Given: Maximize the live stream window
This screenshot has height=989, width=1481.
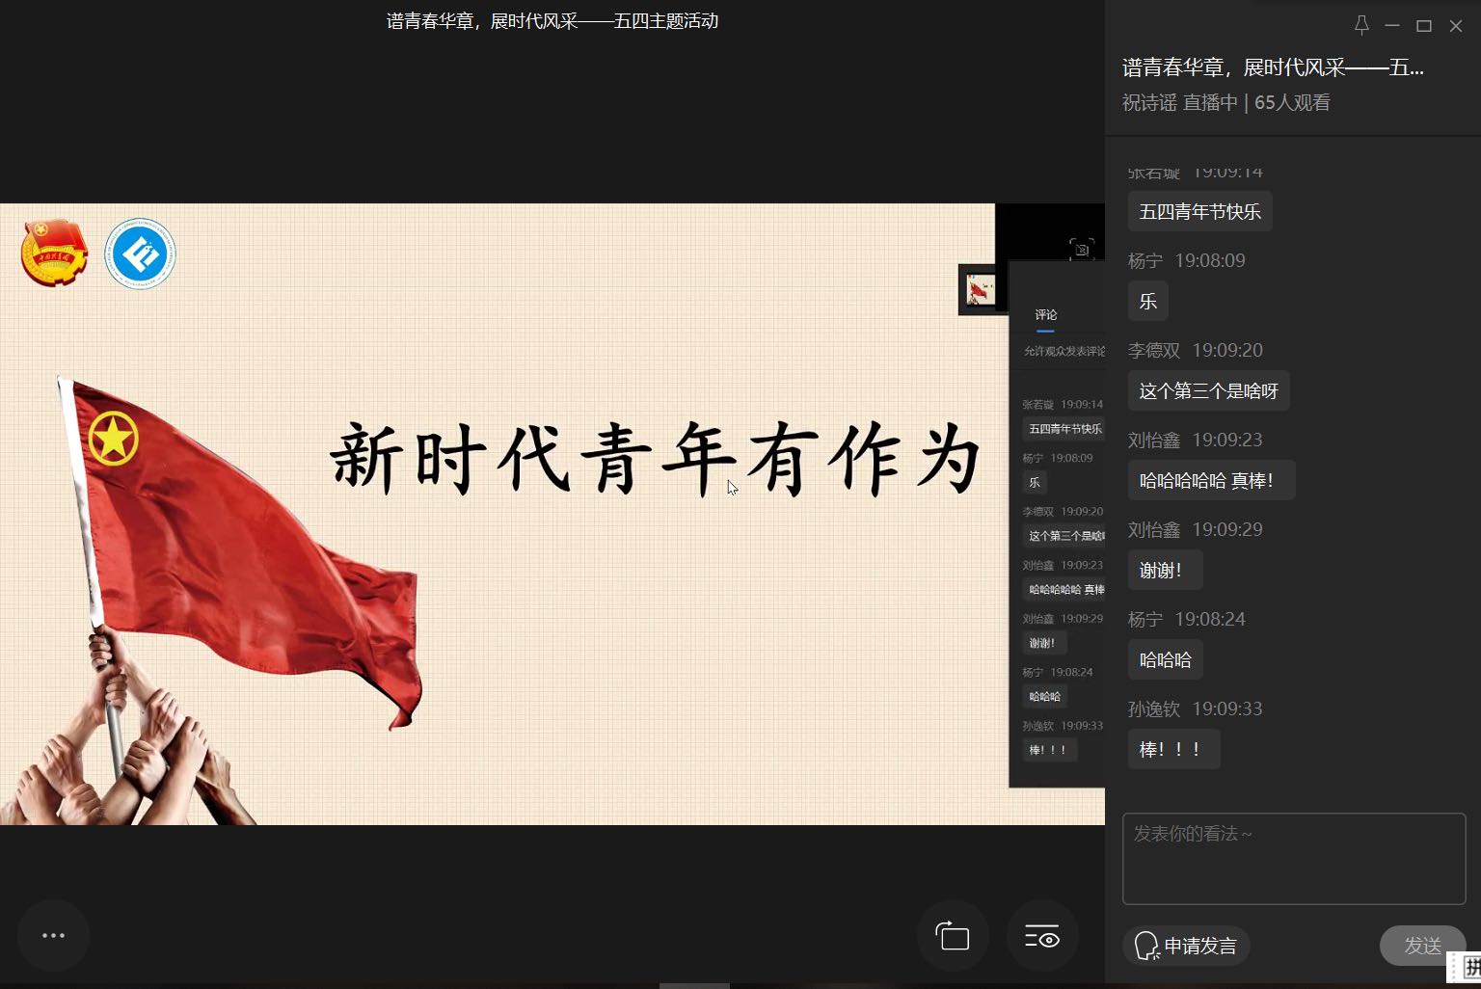Looking at the screenshot, I should click(x=1424, y=26).
